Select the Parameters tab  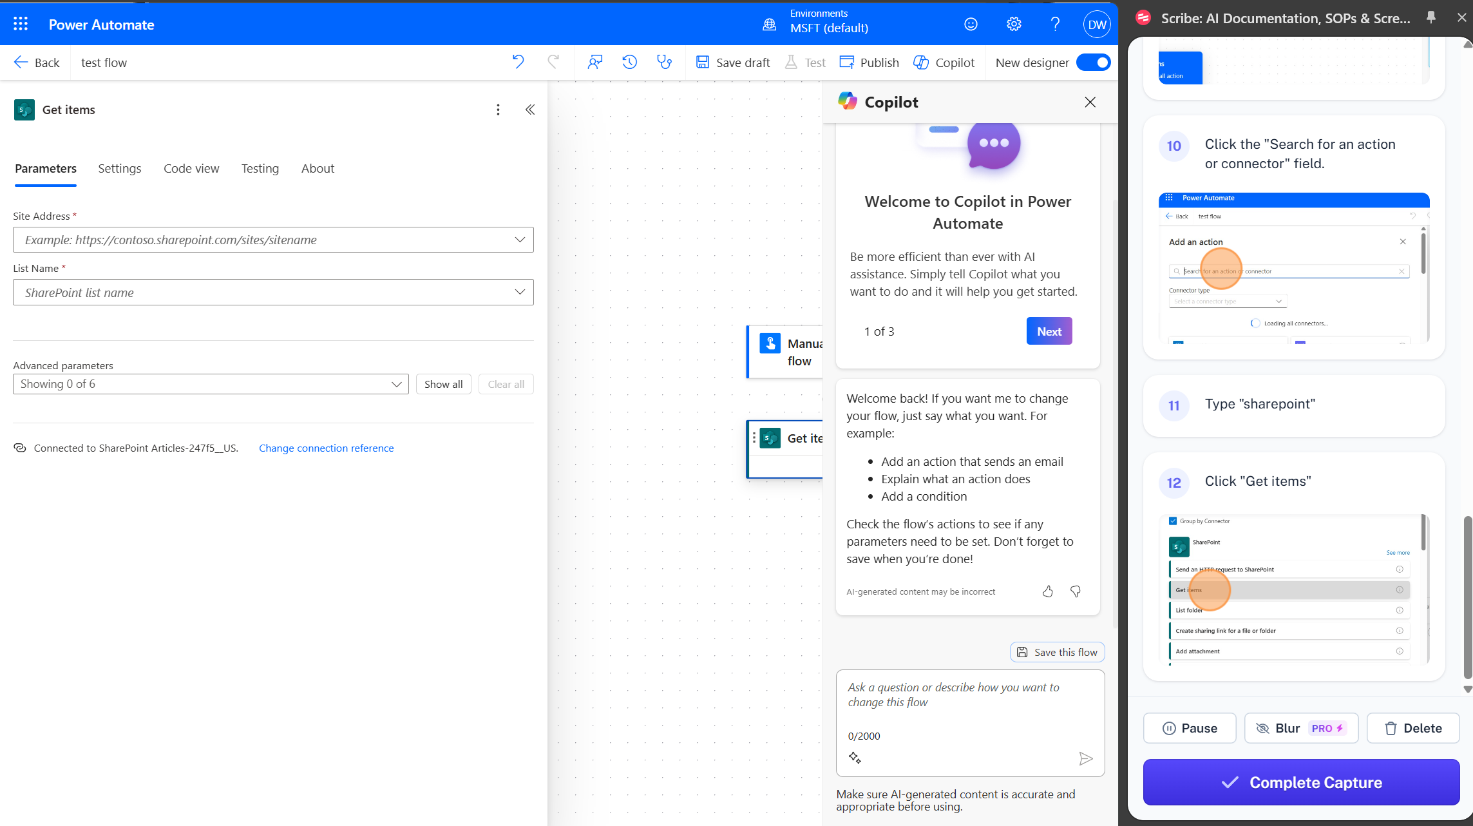(46, 169)
